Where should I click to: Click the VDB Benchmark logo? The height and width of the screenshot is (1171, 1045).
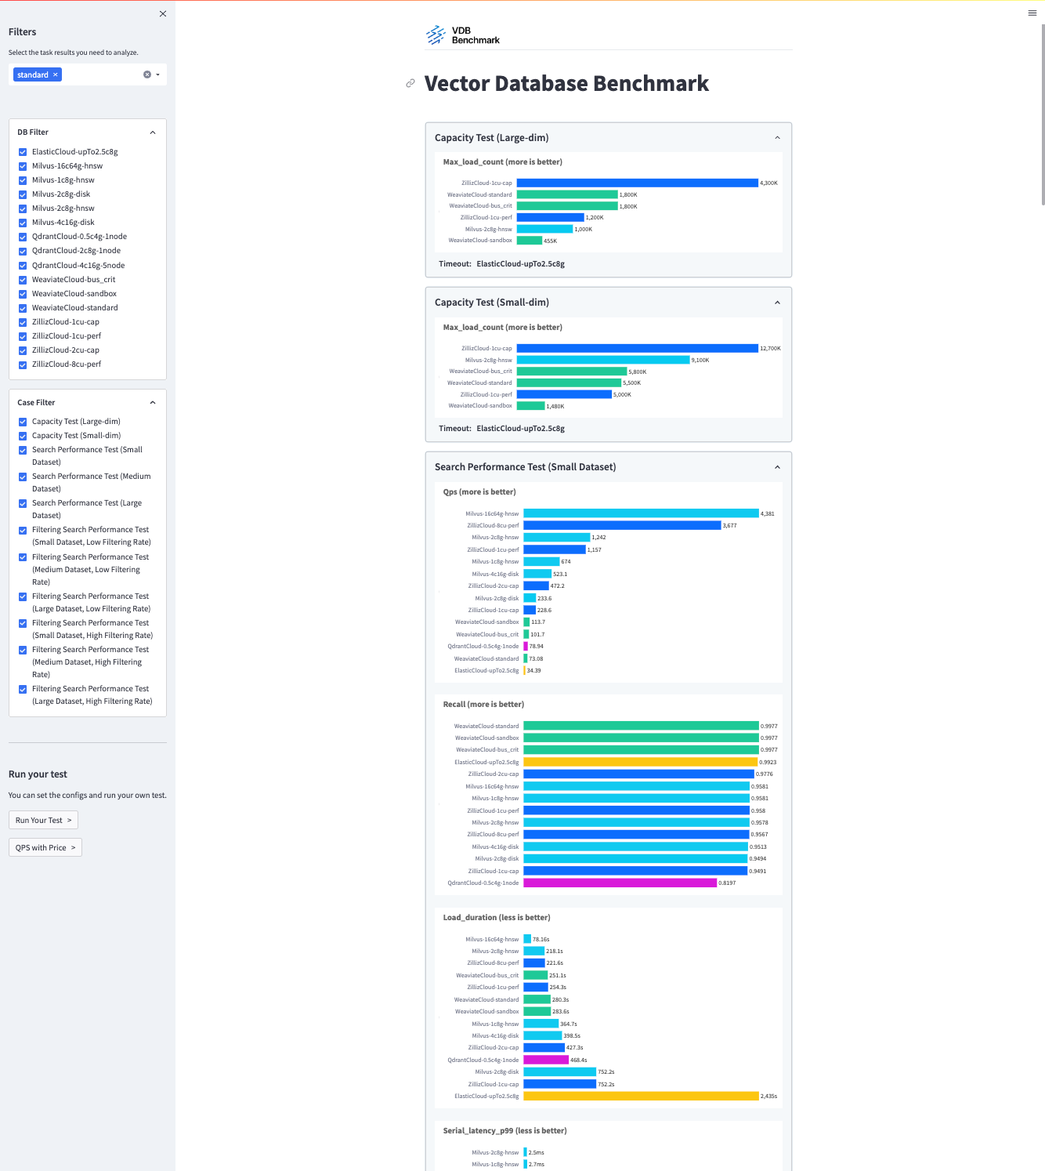point(463,35)
